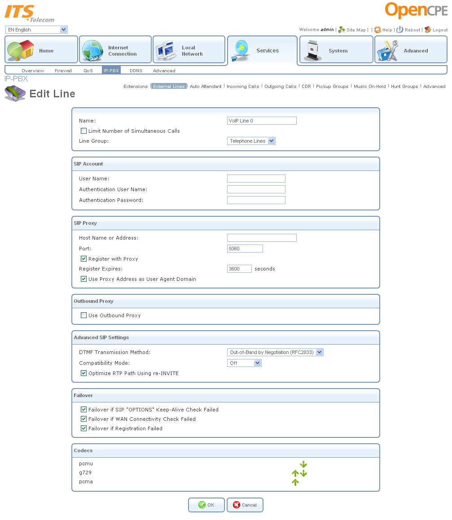
Task: Switch to the QoS sub-tab
Action: pos(88,70)
